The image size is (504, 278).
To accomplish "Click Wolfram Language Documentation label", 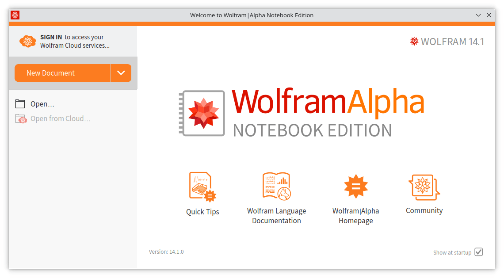I will point(276,216).
